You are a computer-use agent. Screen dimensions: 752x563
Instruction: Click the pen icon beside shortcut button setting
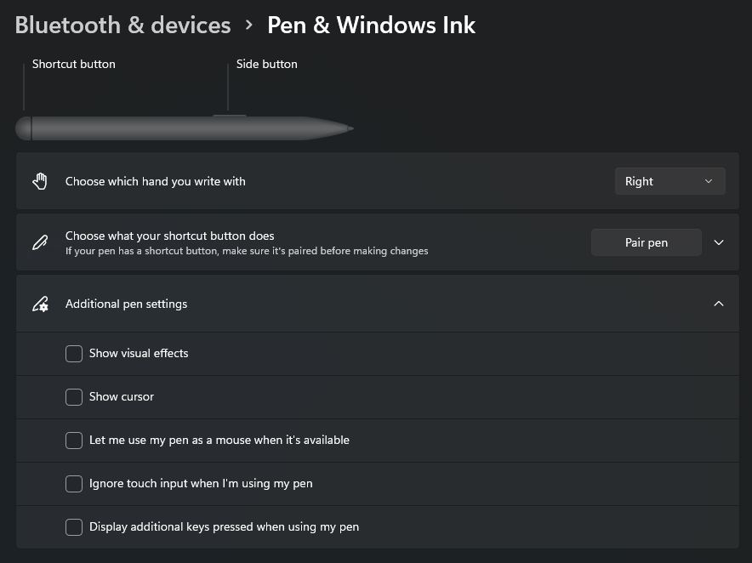click(x=40, y=242)
